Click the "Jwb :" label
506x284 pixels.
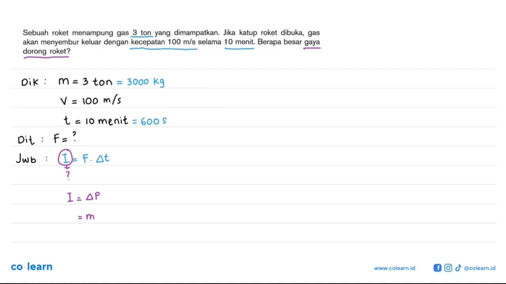pos(32,159)
